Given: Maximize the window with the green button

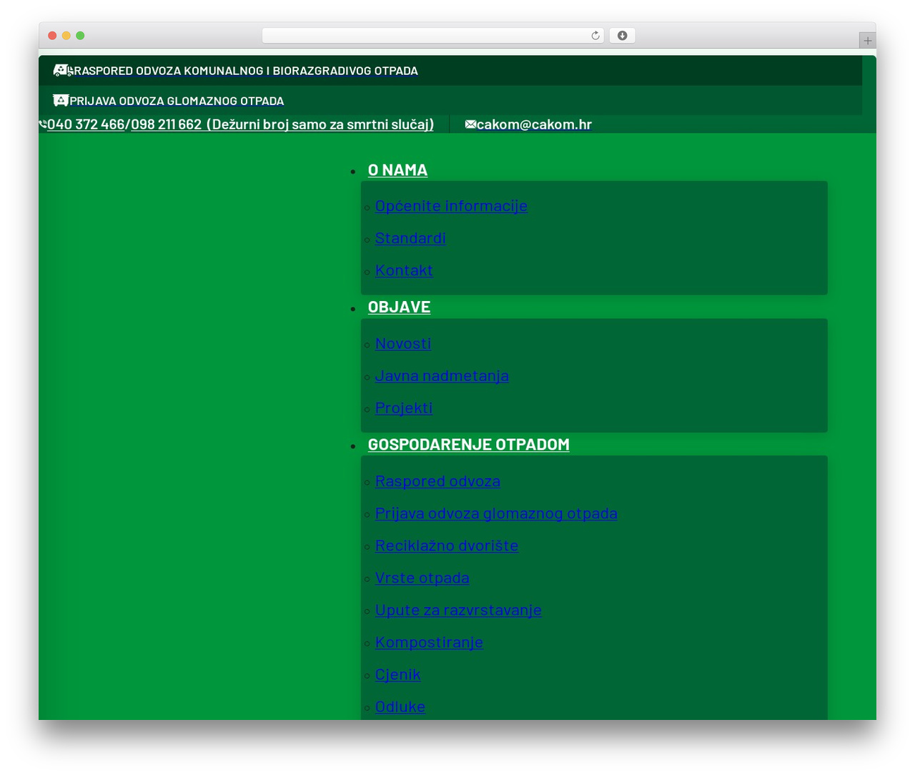Looking at the screenshot, I should [80, 36].
